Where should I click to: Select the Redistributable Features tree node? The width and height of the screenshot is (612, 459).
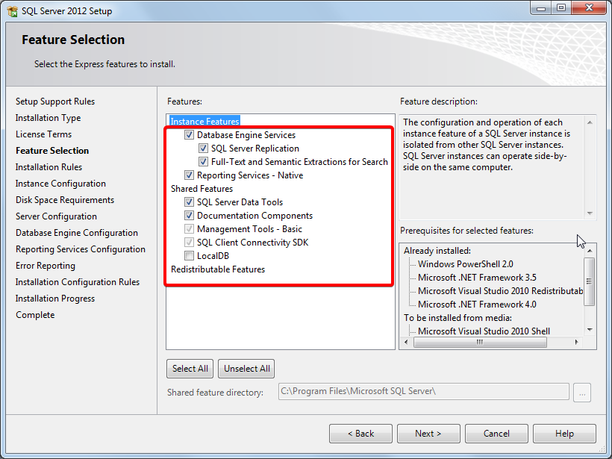point(218,269)
